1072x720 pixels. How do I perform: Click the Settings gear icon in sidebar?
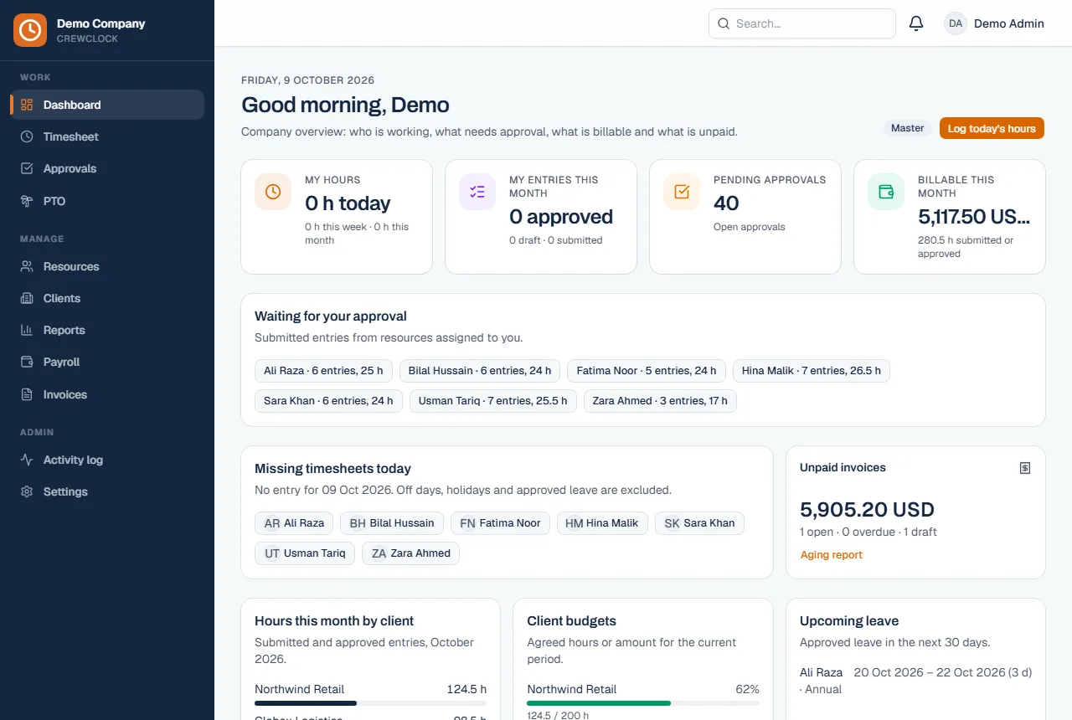[x=27, y=491]
